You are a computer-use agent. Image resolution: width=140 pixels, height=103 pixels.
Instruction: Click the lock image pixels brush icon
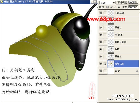pos(111,7)
